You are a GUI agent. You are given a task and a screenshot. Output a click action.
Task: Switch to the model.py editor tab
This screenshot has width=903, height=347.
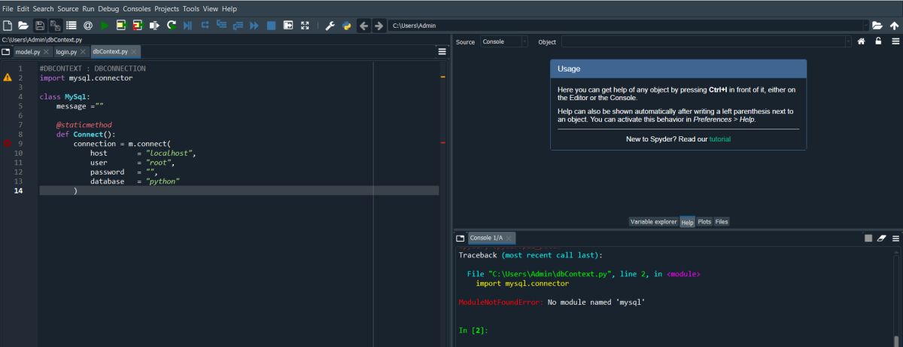pyautogui.click(x=27, y=52)
